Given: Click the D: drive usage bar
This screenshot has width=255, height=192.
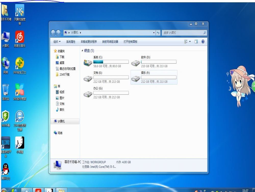Looking at the screenshot, I should pyautogui.click(x=159, y=62).
